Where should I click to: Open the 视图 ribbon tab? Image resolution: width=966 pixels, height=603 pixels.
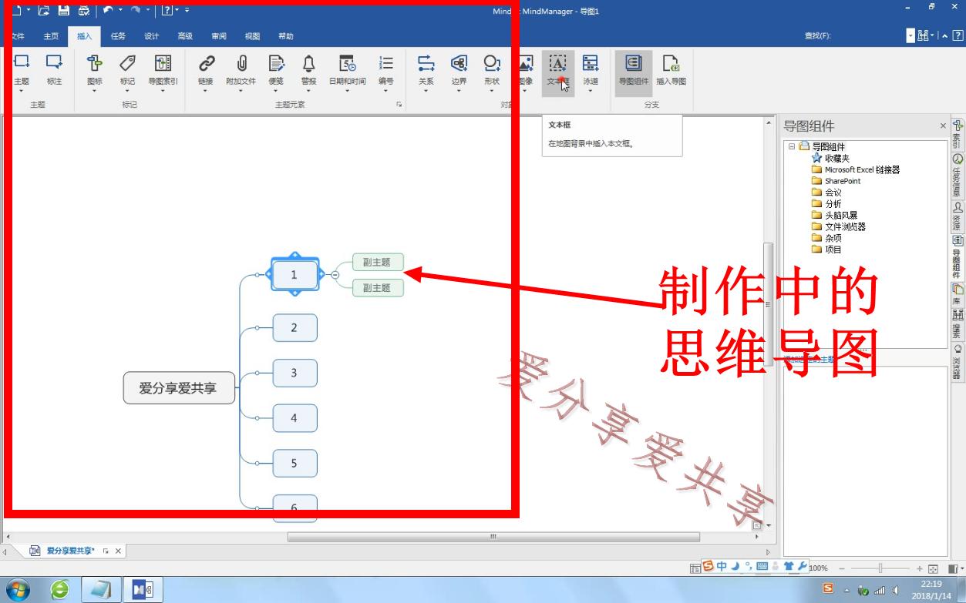pos(252,35)
